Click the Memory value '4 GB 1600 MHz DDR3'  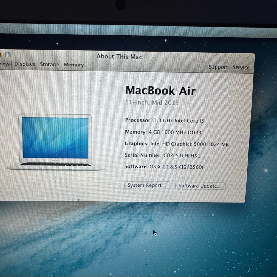[175, 132]
